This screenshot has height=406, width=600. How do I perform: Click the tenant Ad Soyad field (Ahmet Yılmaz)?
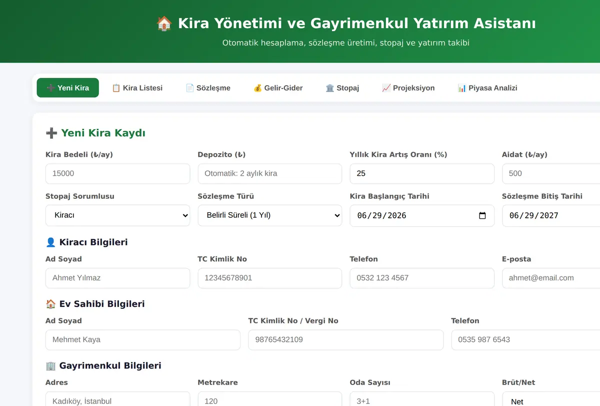click(x=118, y=278)
